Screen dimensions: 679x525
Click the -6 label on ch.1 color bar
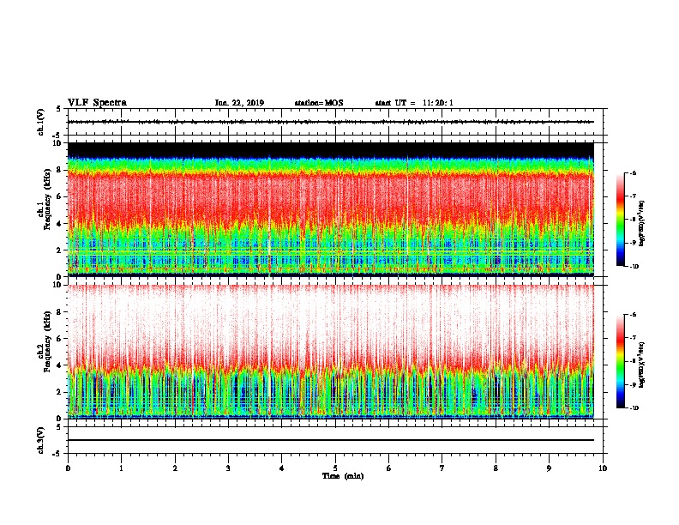[632, 172]
